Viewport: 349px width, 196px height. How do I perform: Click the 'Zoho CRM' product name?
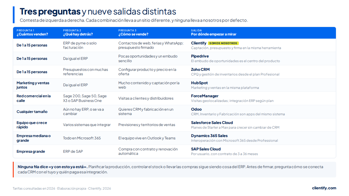tap(200, 69)
